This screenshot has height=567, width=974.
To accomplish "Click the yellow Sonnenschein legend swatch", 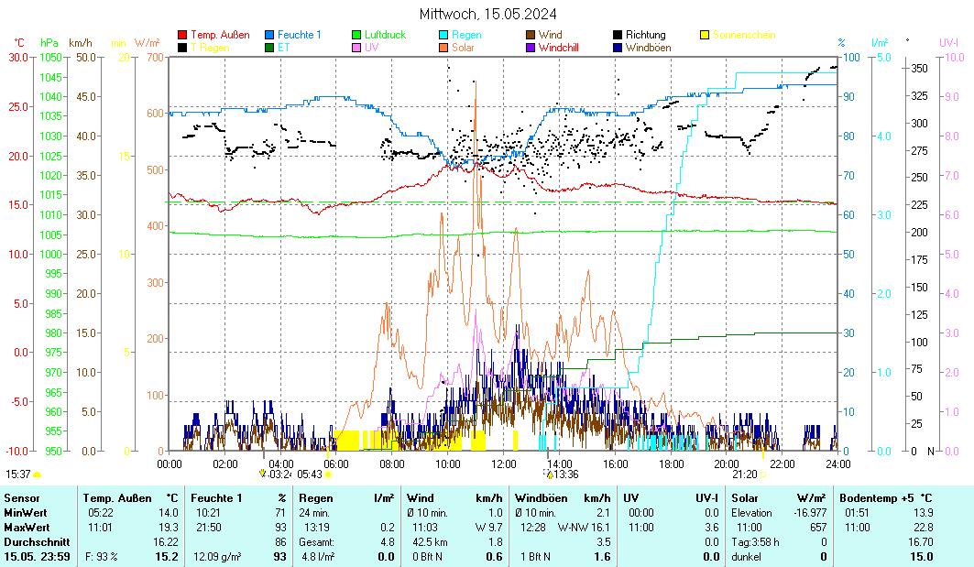I will coord(705,36).
